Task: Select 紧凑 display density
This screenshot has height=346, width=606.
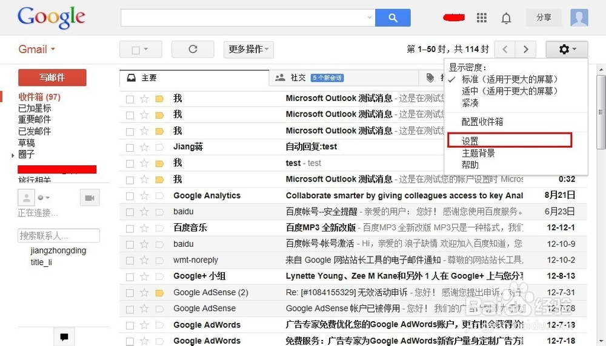Action: tap(470, 103)
